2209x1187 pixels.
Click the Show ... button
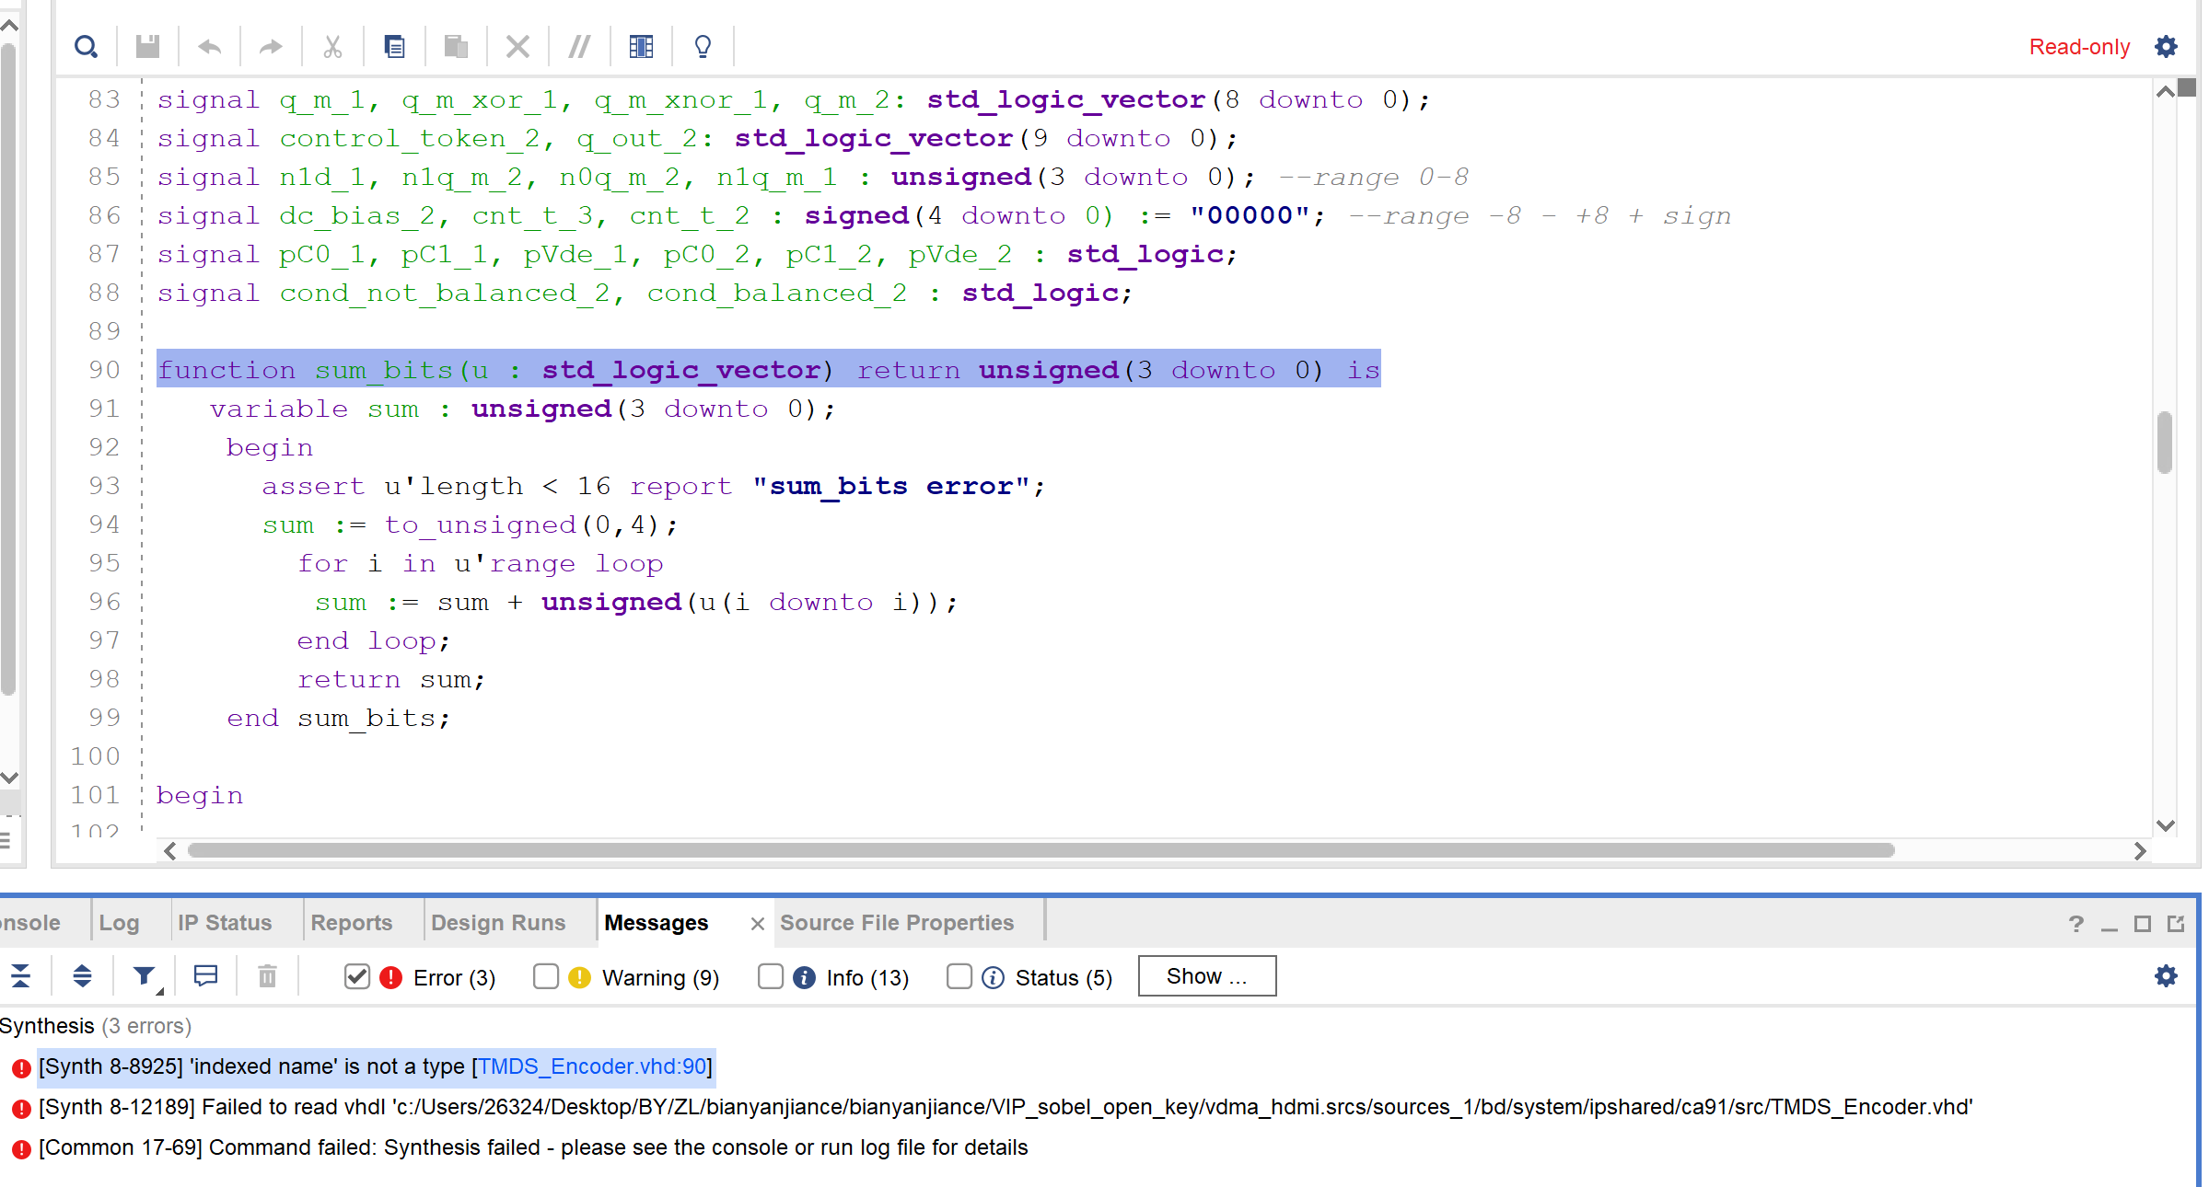click(x=1206, y=975)
